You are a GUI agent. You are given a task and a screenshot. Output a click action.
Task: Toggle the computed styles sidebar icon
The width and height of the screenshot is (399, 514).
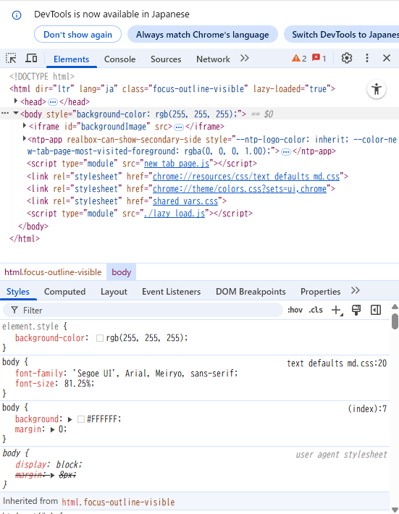pyautogui.click(x=376, y=310)
